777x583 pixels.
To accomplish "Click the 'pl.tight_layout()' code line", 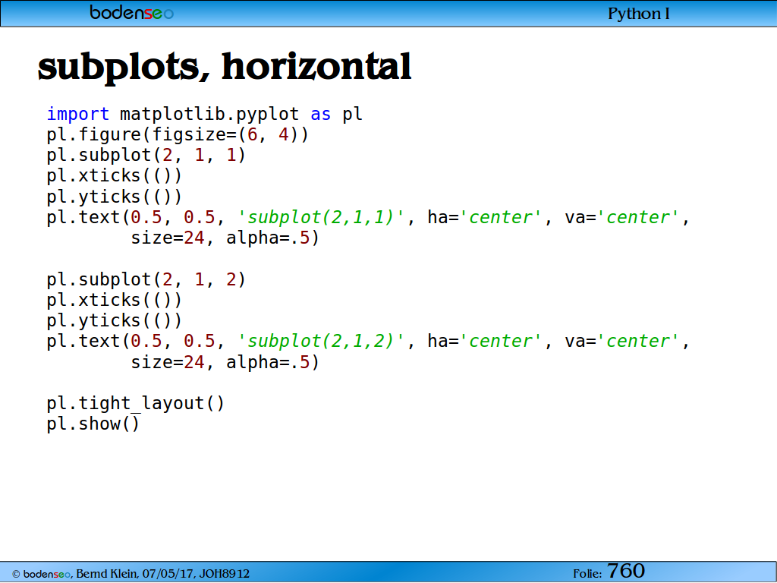I will tap(136, 404).
